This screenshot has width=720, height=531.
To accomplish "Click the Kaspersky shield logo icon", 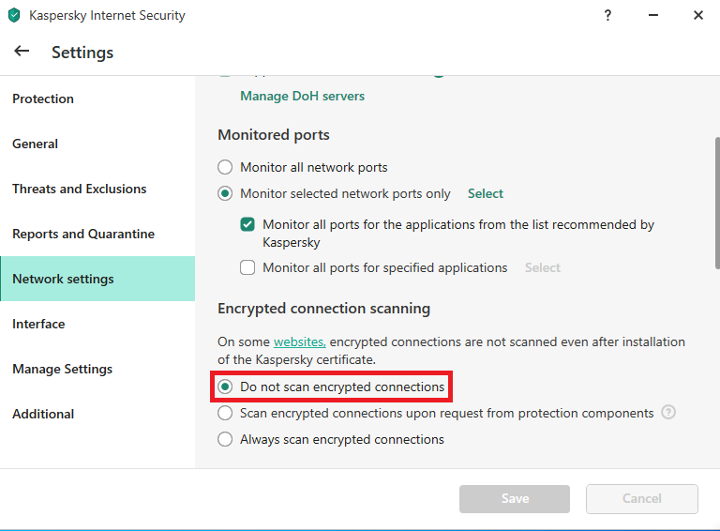I will pyautogui.click(x=14, y=15).
